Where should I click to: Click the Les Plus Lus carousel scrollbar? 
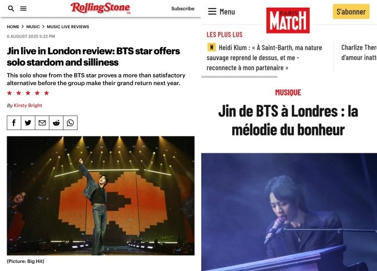pos(239,77)
